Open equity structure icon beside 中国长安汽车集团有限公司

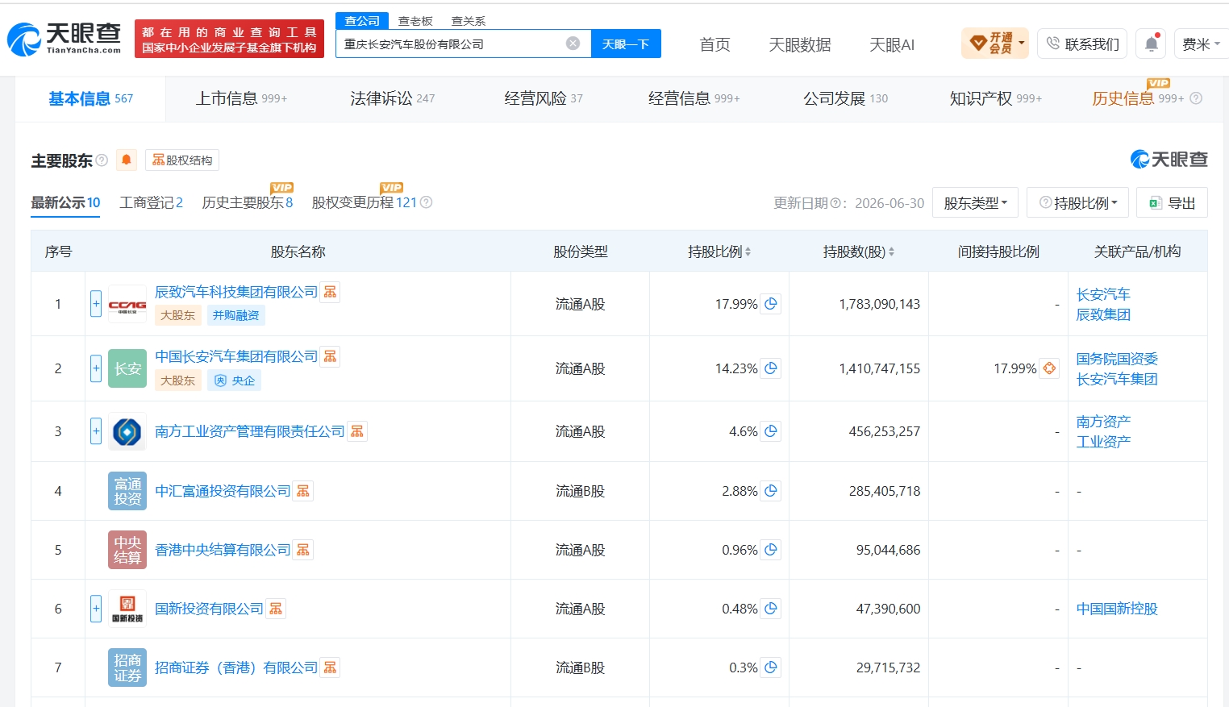point(331,356)
